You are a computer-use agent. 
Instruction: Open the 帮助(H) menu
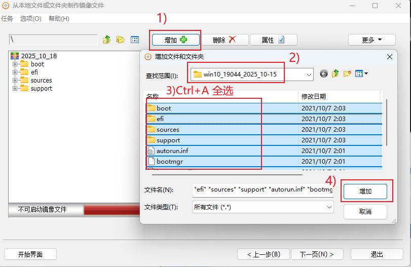[x=59, y=19]
